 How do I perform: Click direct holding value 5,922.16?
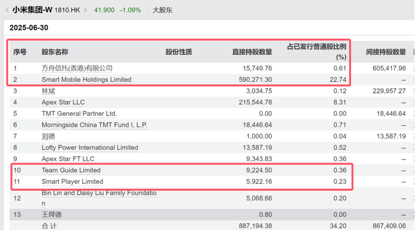(259, 182)
